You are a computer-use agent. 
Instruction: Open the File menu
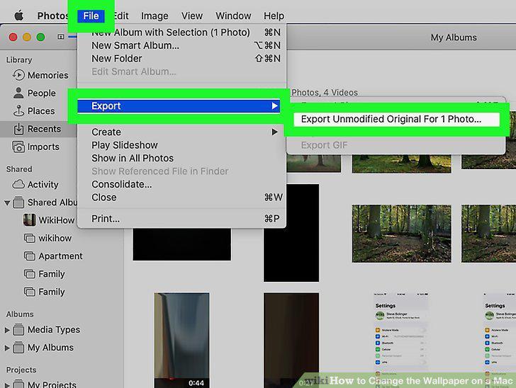coord(91,16)
